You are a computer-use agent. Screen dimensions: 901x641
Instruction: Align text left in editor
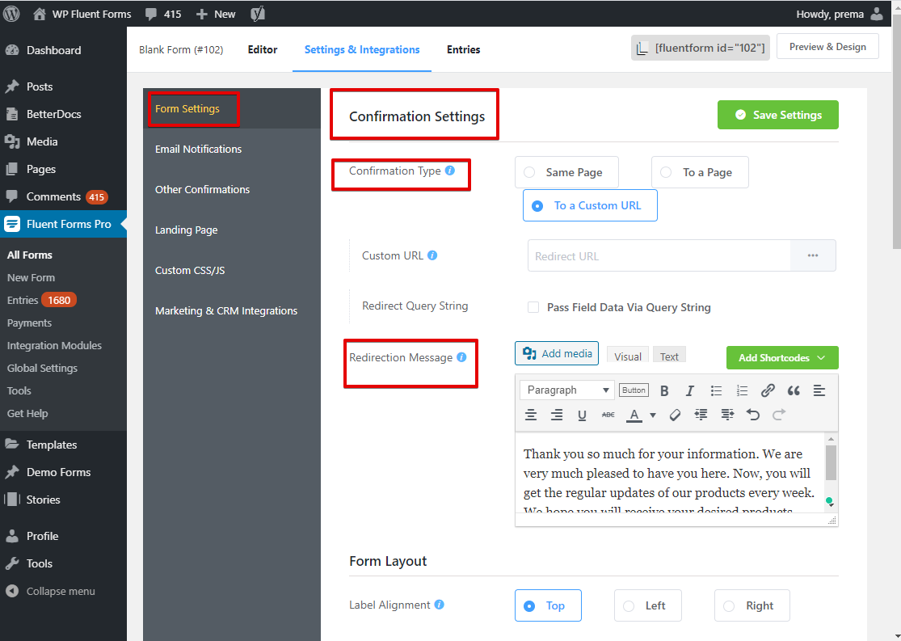819,391
